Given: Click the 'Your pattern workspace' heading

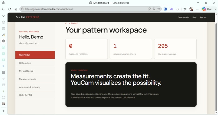Looking at the screenshot, I should (106, 30).
